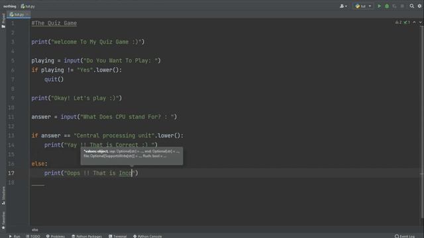Click line number 17 in the gutter

pyautogui.click(x=11, y=173)
